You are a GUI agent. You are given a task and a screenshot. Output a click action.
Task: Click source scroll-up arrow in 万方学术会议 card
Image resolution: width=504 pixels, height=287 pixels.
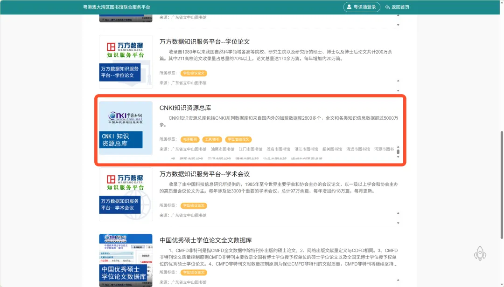(398, 213)
